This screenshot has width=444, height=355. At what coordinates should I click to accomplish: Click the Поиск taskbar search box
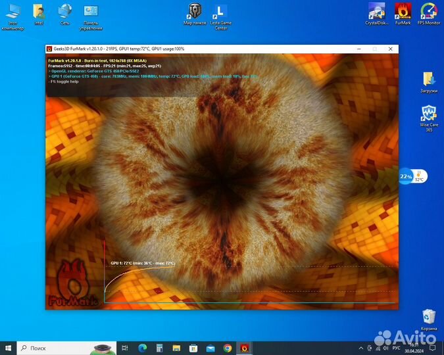coord(66,347)
